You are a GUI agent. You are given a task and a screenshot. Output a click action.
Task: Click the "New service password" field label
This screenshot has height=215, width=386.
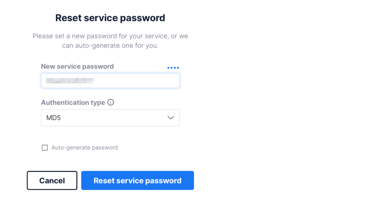pos(77,67)
